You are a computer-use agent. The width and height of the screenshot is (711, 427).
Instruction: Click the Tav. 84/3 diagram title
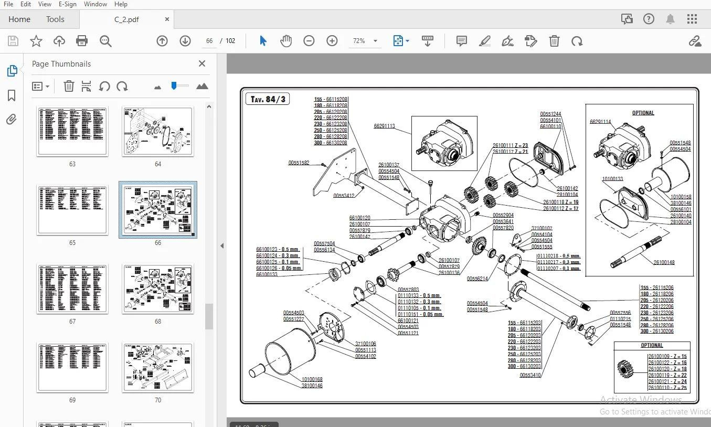pyautogui.click(x=268, y=99)
